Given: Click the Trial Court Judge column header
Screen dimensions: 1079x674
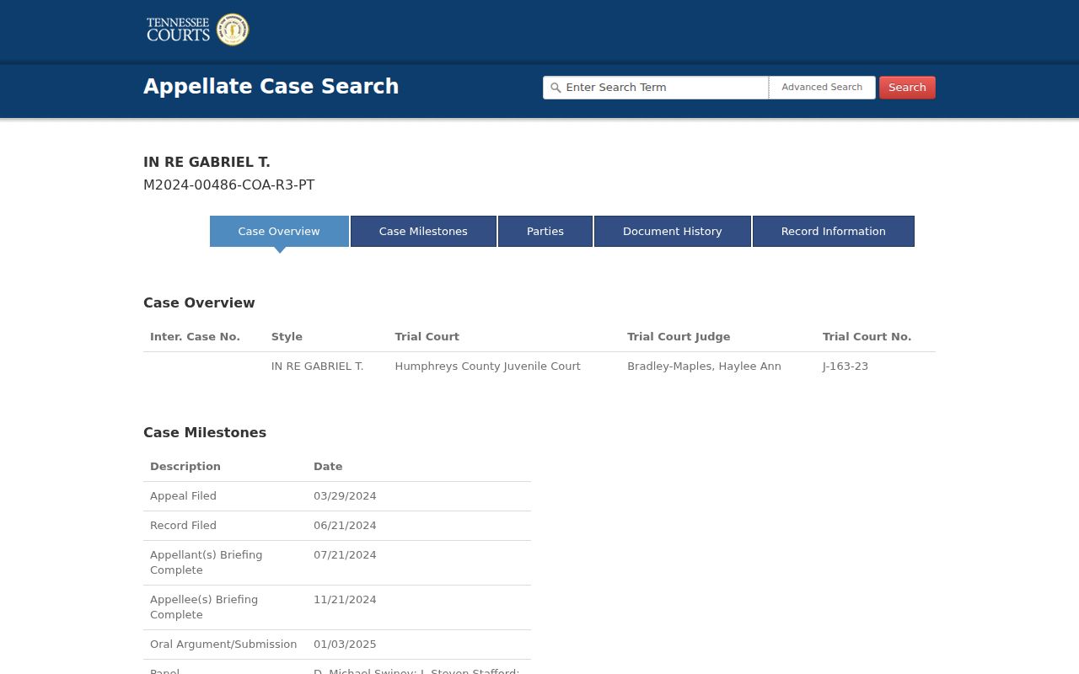Looking at the screenshot, I should point(679,337).
